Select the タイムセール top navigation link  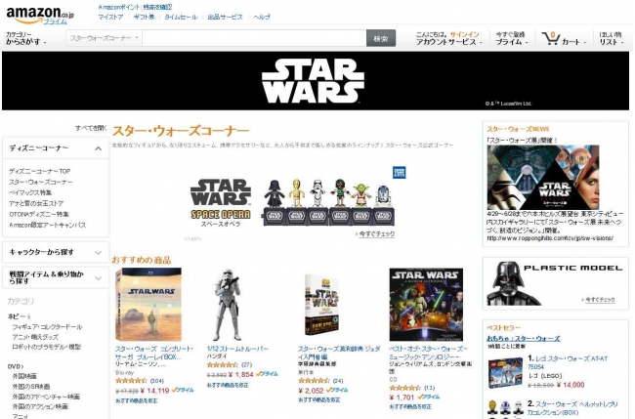181,17
